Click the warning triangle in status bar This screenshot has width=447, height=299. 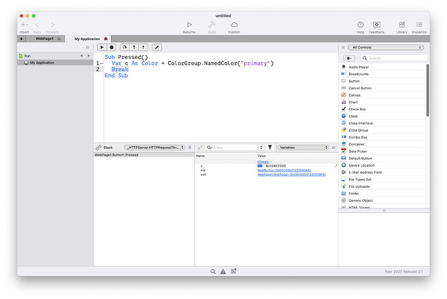pos(223,272)
